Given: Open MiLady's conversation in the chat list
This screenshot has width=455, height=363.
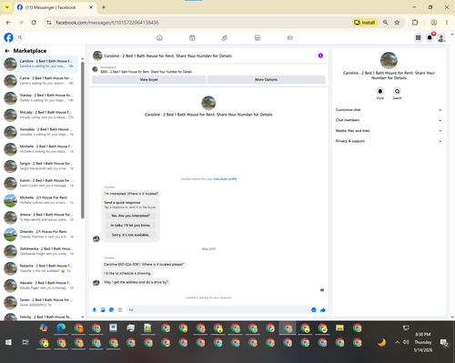Looking at the screenshot, I should [x=40, y=115].
